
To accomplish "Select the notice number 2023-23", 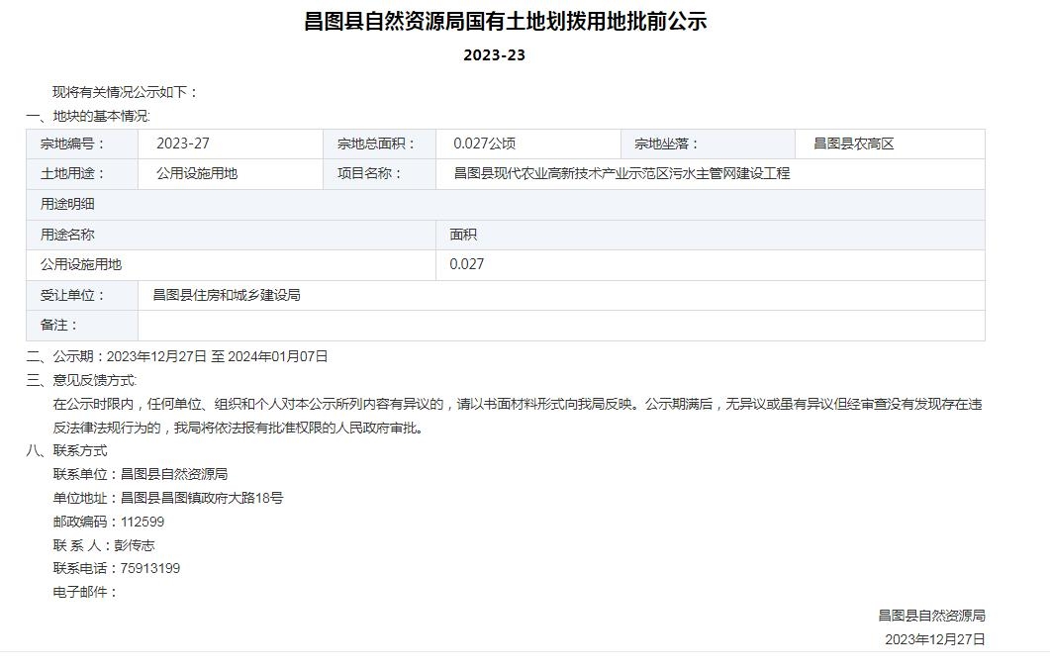I will 494,55.
